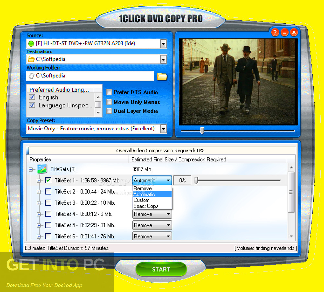Click the TitleSet 1 Automatic mode dropdown
Viewport: 324px width, 292px height.
[x=152, y=180]
